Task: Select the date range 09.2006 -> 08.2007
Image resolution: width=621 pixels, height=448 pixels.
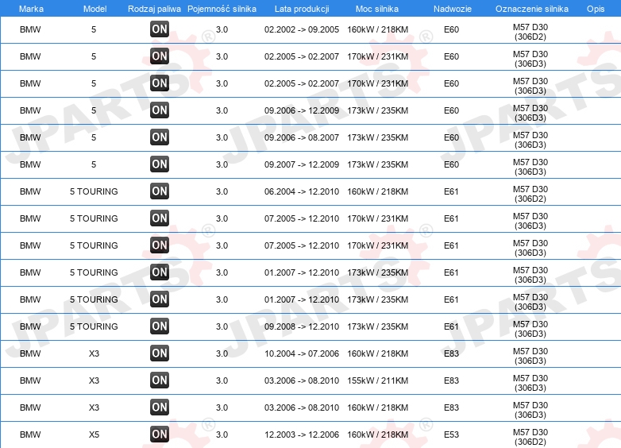Action: 302,137
